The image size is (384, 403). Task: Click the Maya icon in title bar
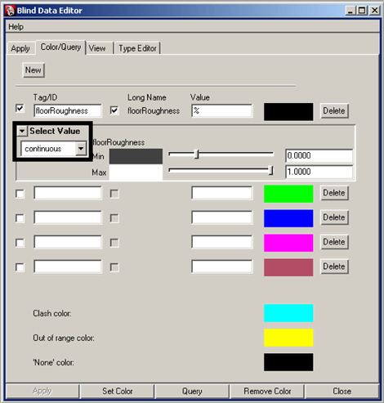pyautogui.click(x=11, y=11)
